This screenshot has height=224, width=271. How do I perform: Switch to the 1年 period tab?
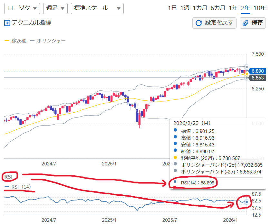coord(233,8)
